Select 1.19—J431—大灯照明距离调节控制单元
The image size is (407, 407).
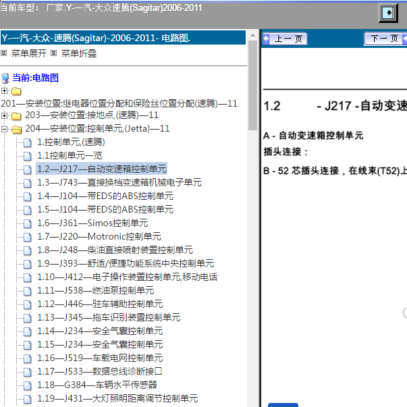pos(117,398)
